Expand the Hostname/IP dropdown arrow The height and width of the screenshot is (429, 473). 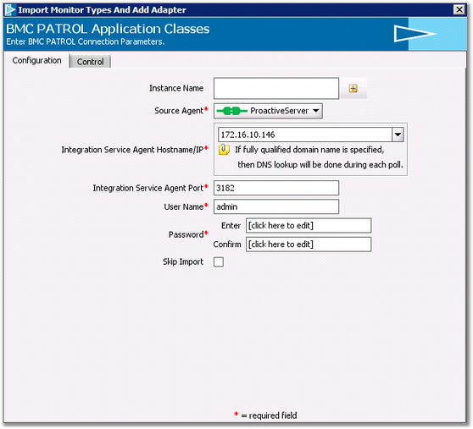click(x=398, y=135)
